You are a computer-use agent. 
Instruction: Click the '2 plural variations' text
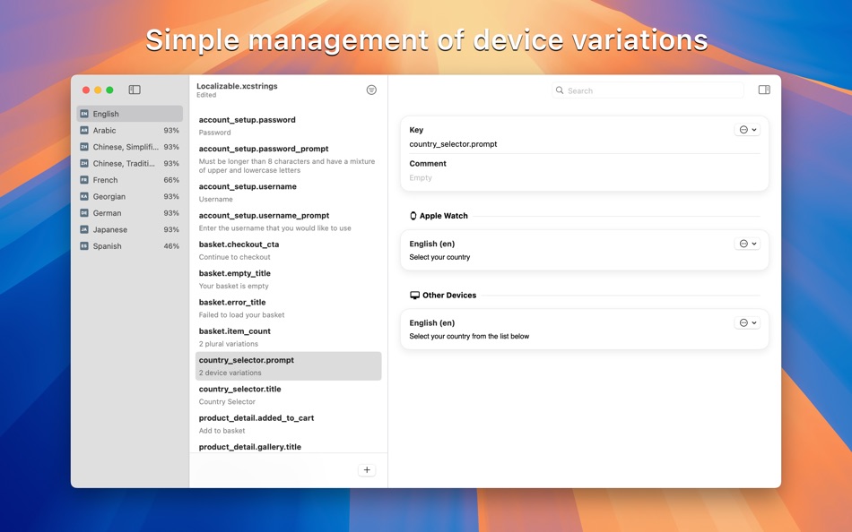(228, 344)
